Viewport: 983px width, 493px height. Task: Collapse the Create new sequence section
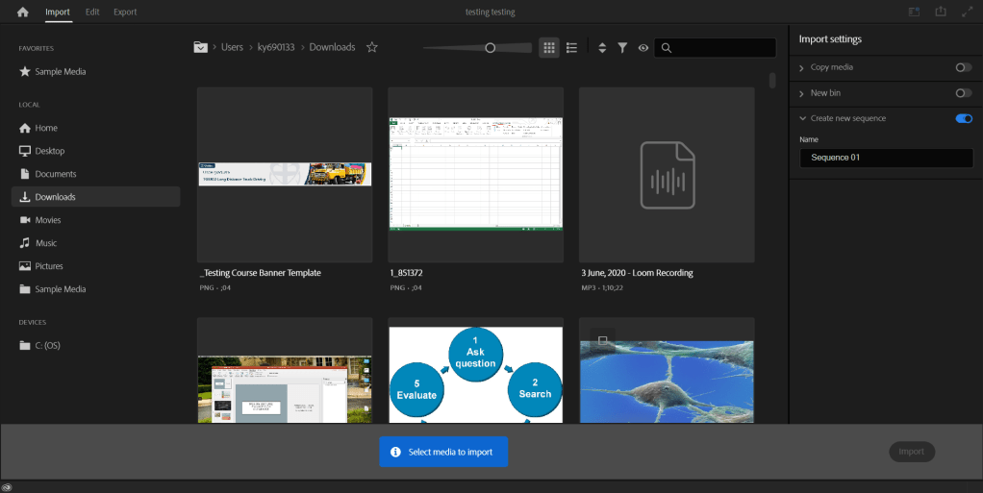(802, 118)
